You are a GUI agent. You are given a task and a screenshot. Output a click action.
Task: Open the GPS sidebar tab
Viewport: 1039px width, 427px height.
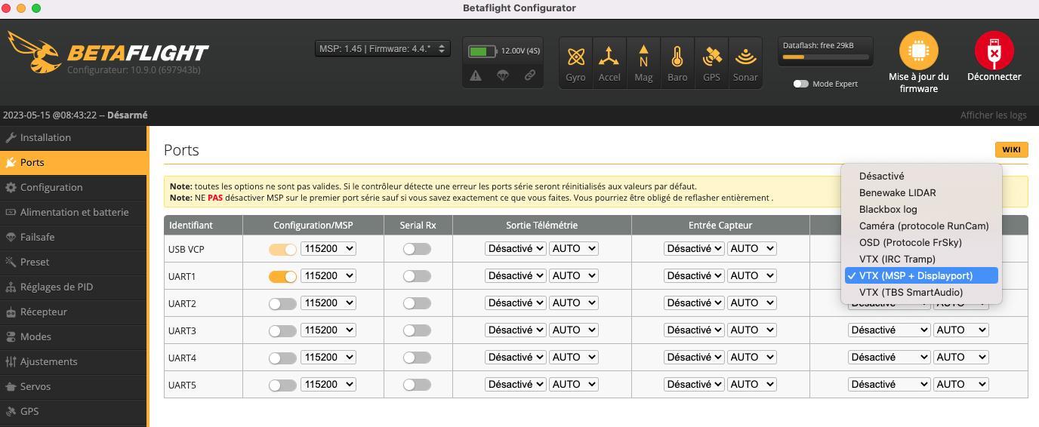(x=73, y=411)
